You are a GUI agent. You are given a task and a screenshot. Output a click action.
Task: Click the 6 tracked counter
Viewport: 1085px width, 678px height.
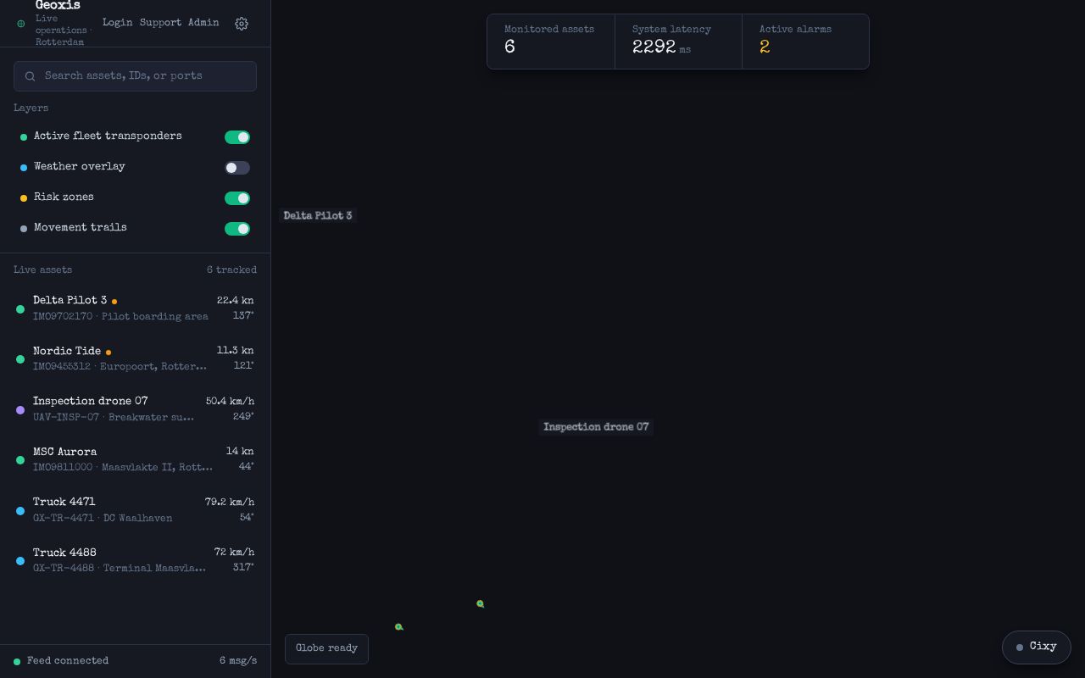[231, 270]
